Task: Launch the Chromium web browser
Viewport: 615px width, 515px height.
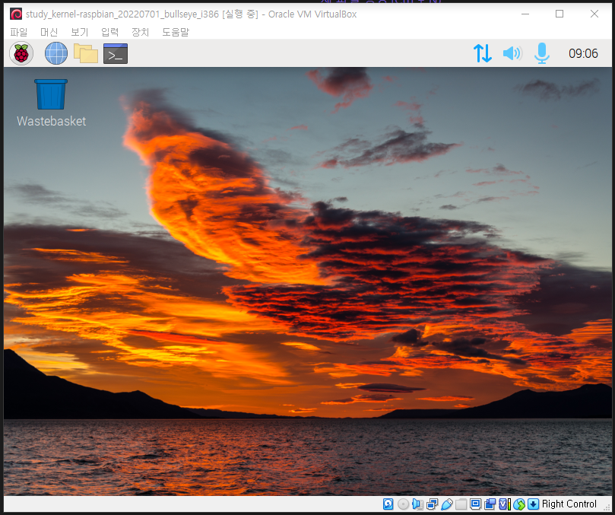Action: 55,53
